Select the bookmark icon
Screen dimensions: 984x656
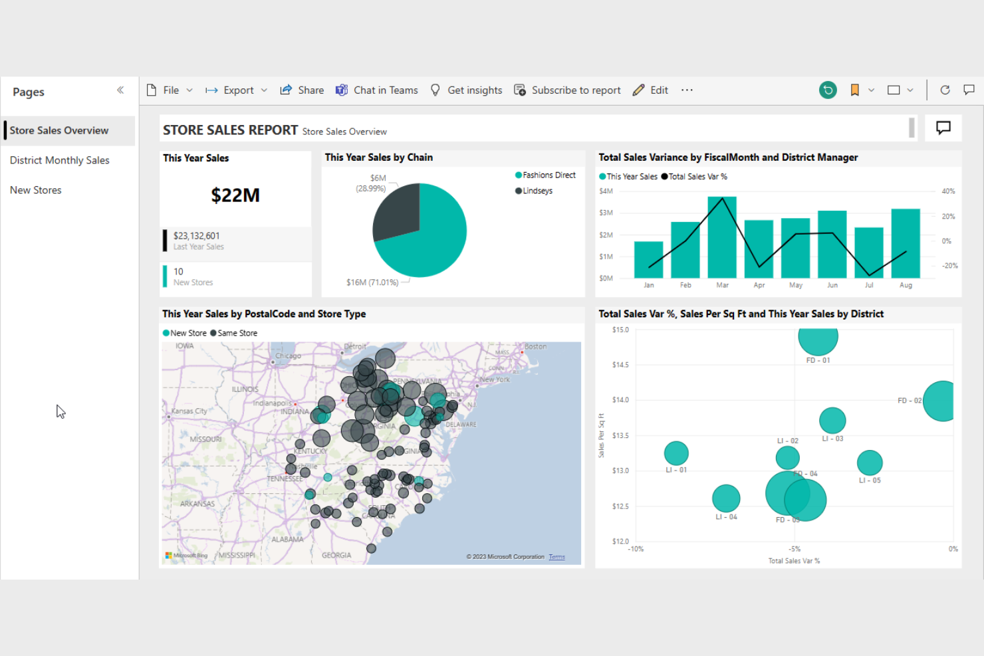click(x=854, y=90)
